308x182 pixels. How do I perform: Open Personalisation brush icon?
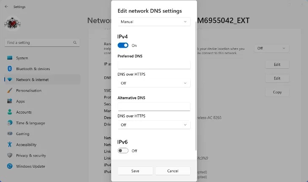tap(10, 90)
